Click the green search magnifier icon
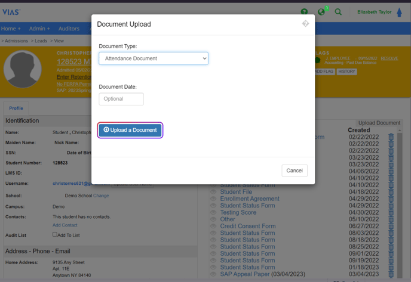Viewport: 411px width, 282px height. click(338, 12)
